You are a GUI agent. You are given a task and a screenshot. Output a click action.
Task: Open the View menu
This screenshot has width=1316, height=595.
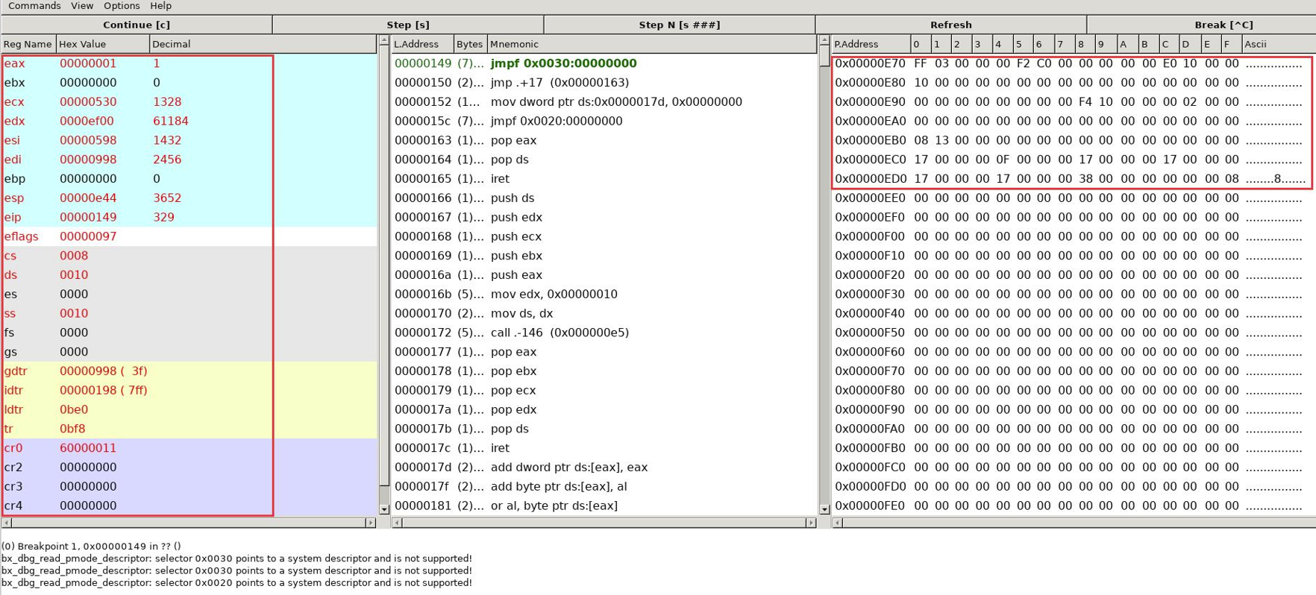(82, 6)
